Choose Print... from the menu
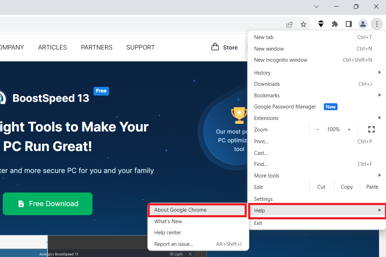Screen dimensions: 386x257 pyautogui.click(x=317, y=142)
